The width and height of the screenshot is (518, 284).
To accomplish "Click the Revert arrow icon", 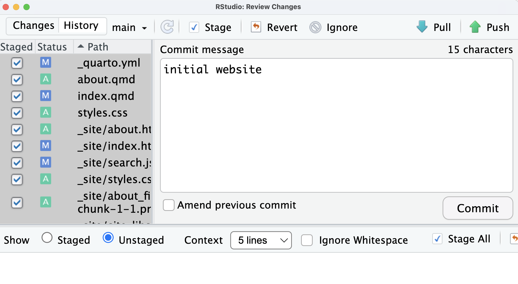I will [x=256, y=27].
